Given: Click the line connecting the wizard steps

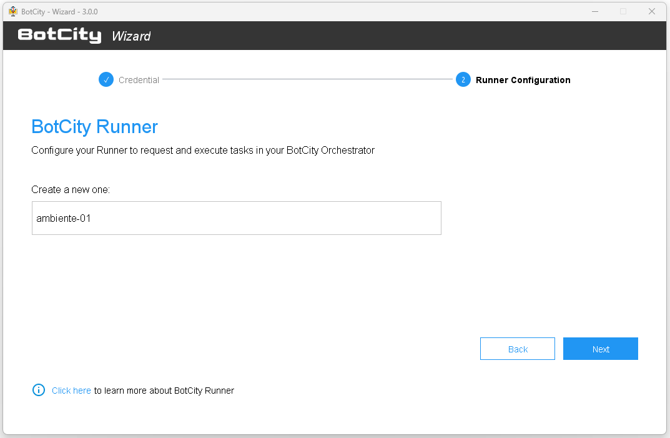Looking at the screenshot, I should 307,79.
